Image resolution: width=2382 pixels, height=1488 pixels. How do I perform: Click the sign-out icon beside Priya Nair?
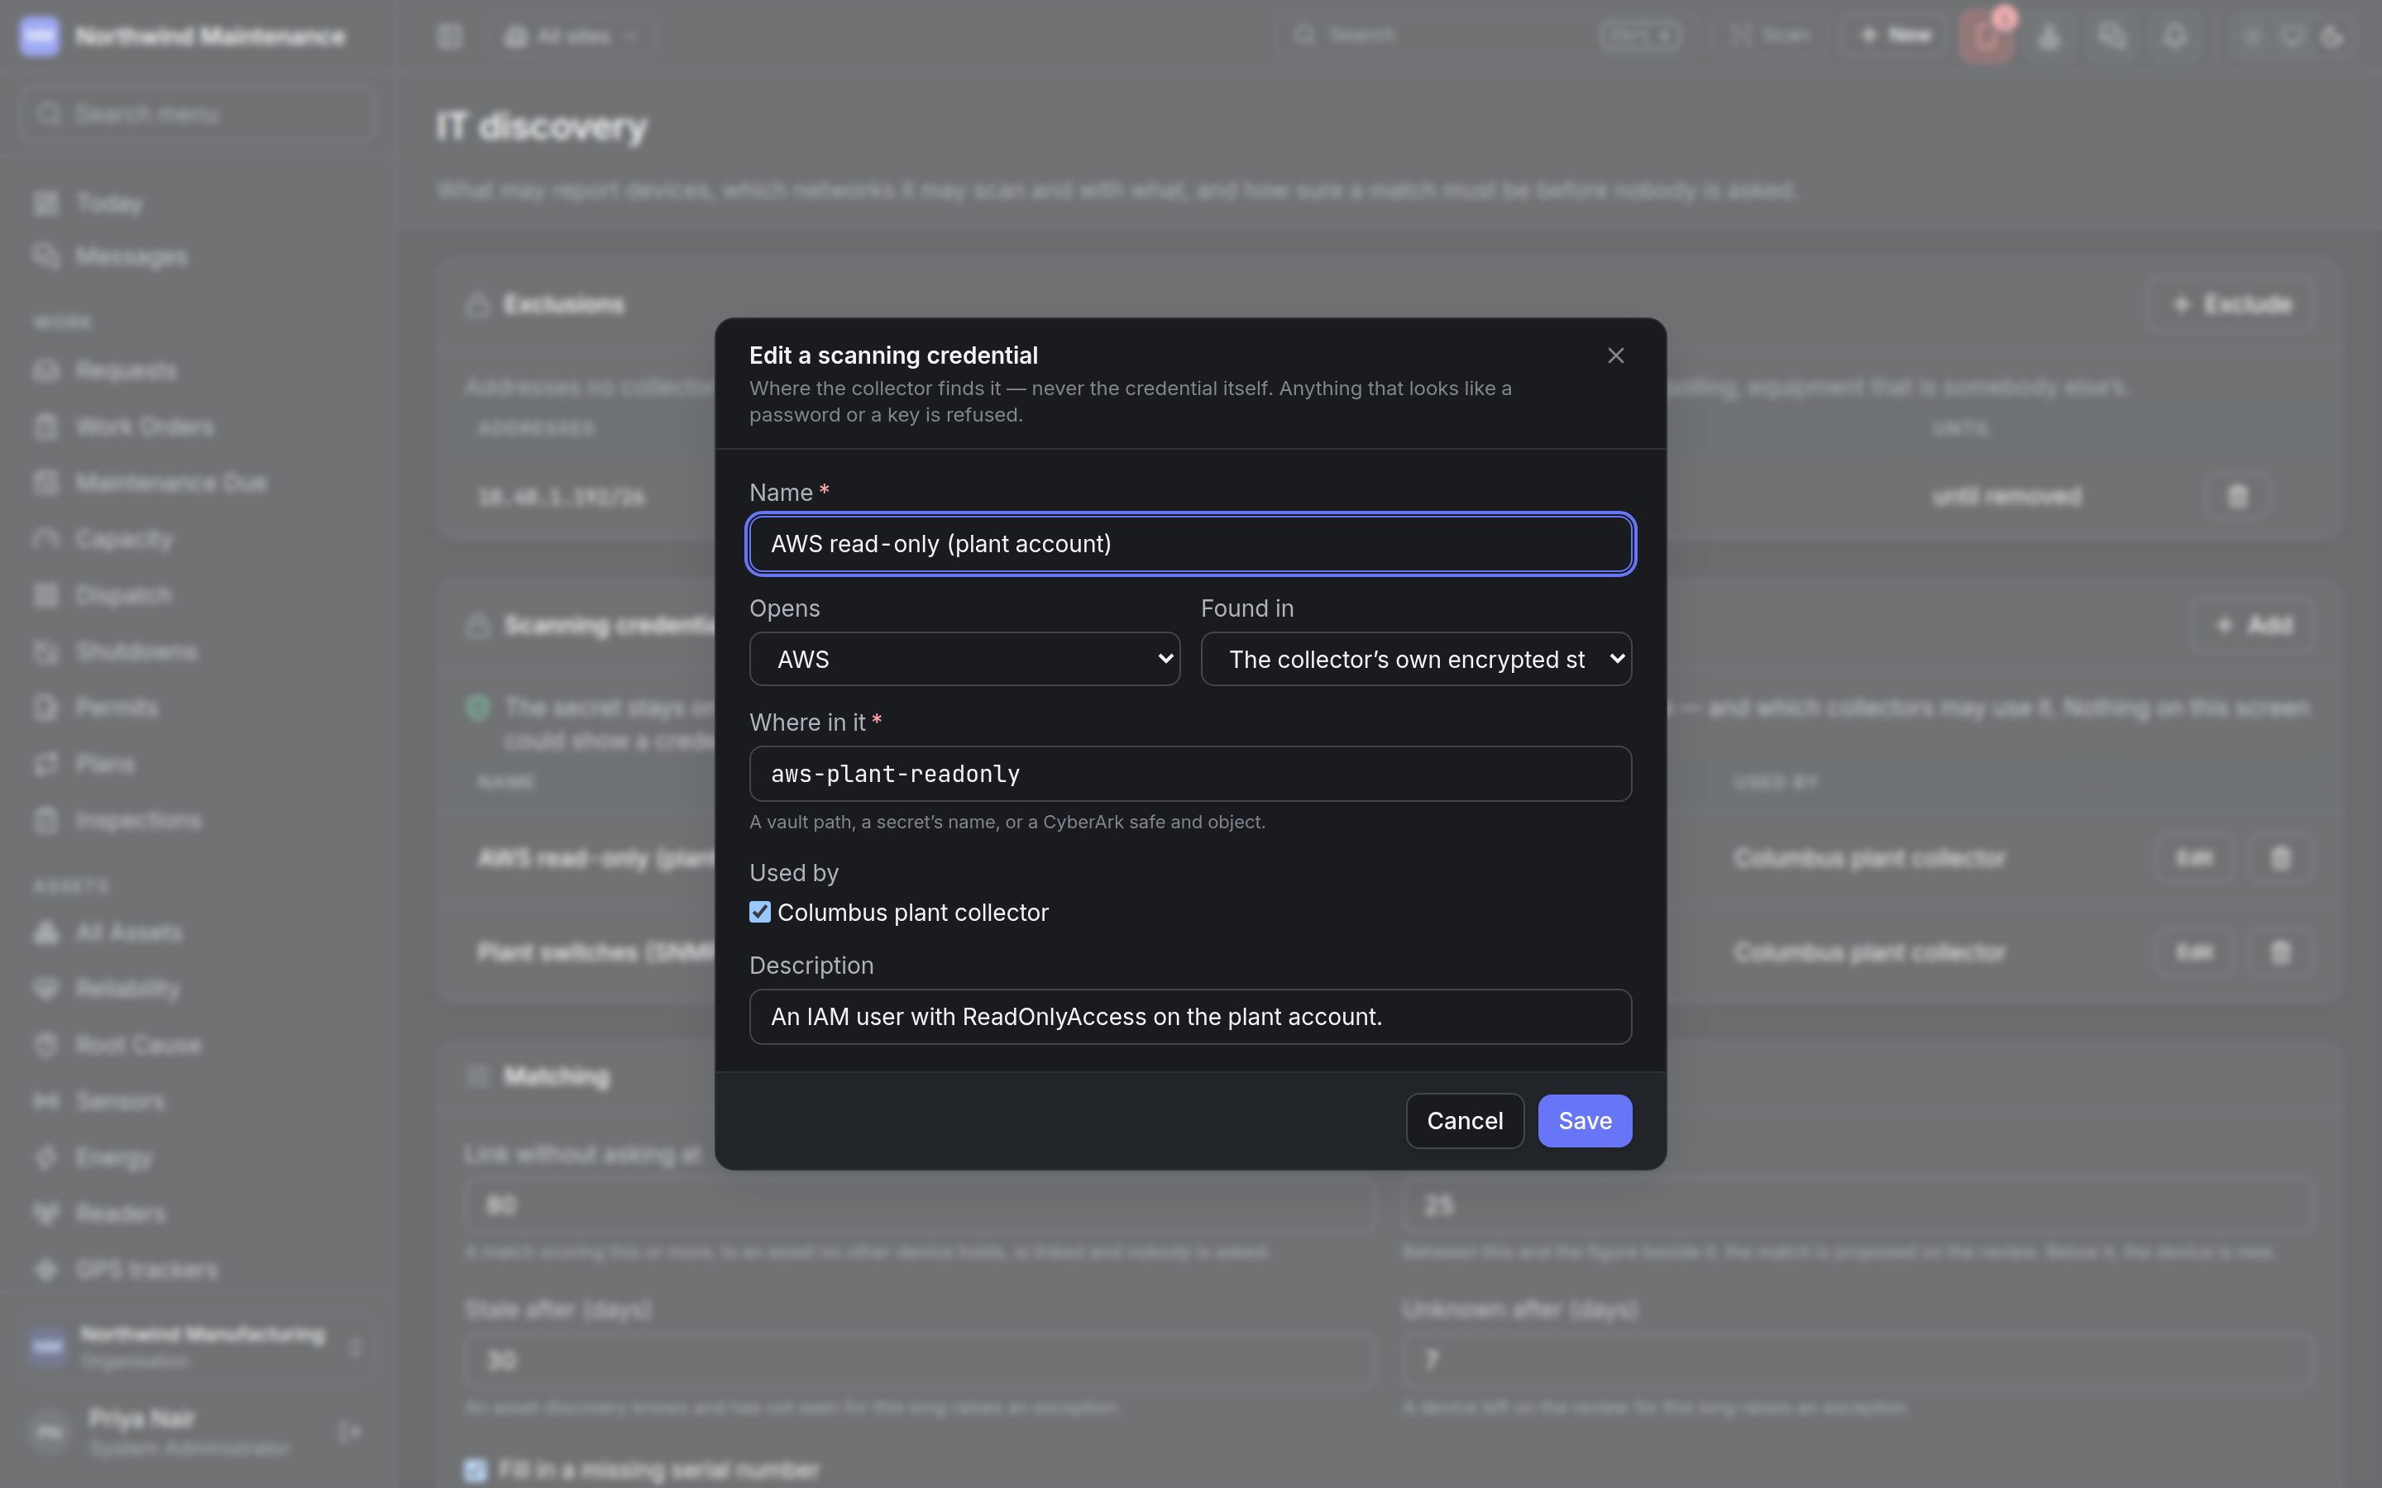349,1431
